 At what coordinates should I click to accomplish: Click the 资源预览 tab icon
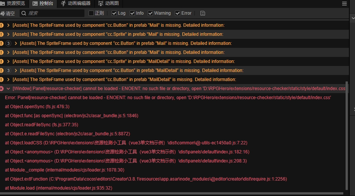click(3, 3)
